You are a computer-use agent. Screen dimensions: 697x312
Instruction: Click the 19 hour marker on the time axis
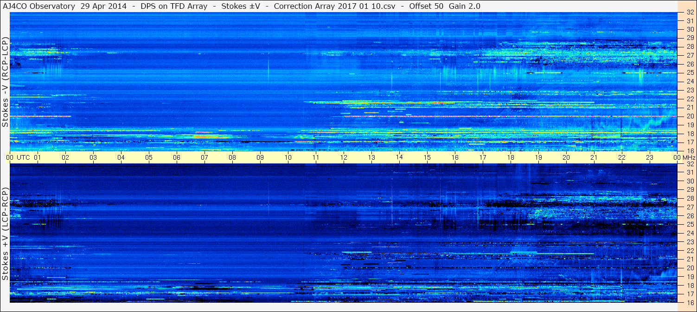pos(538,157)
